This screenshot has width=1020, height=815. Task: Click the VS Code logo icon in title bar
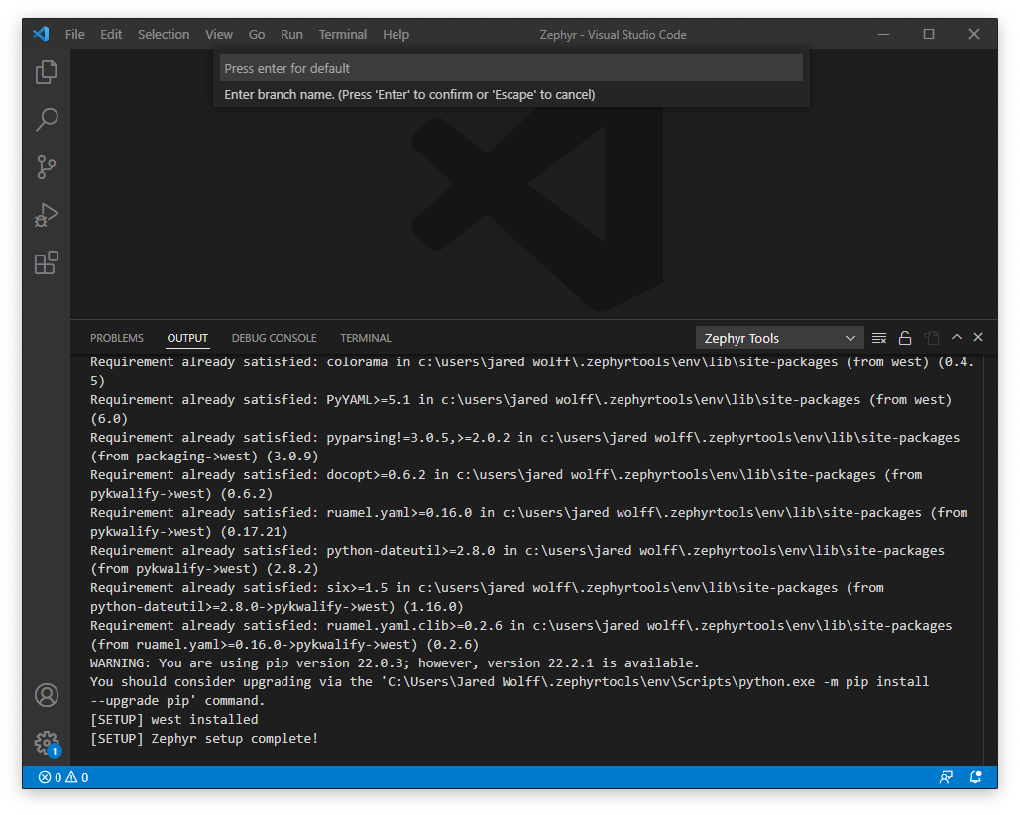(41, 34)
